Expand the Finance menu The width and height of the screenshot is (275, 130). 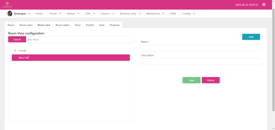tap(107, 13)
